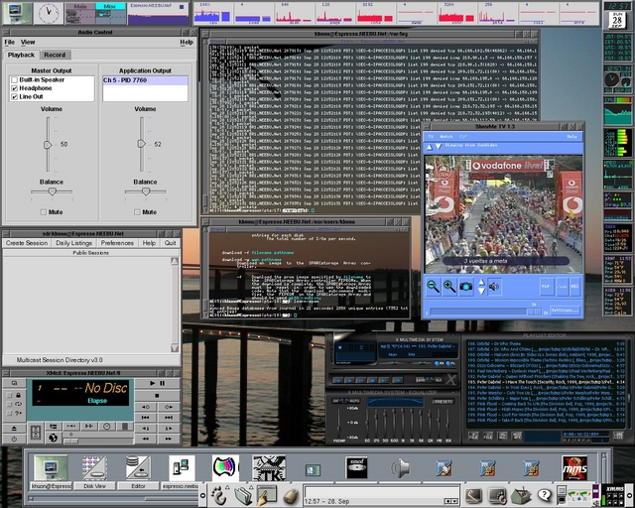
Task: Open GNOME foot main menu
Action: click(x=218, y=495)
